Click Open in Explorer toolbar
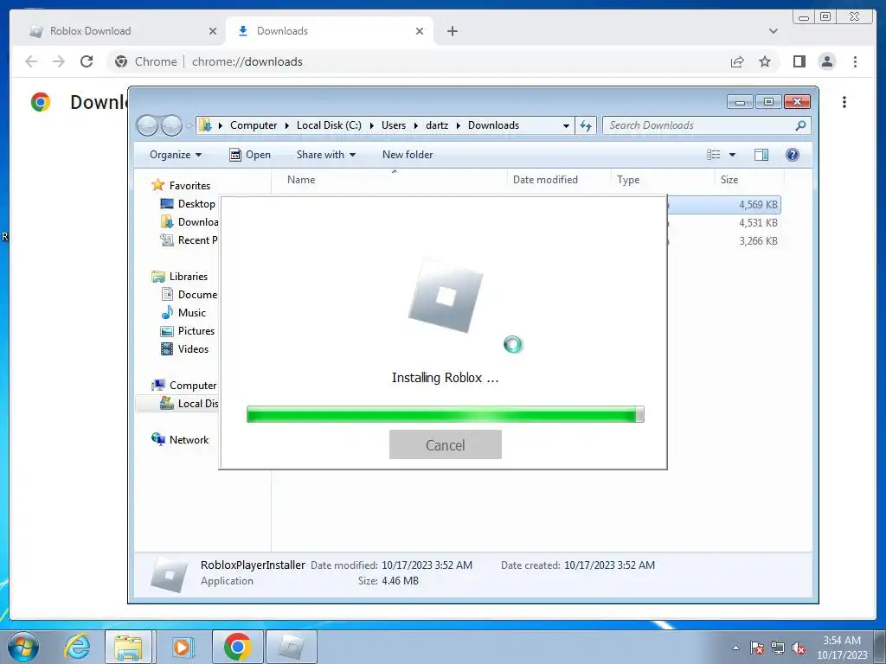Viewport: 886px width, 664px height. 250,155
